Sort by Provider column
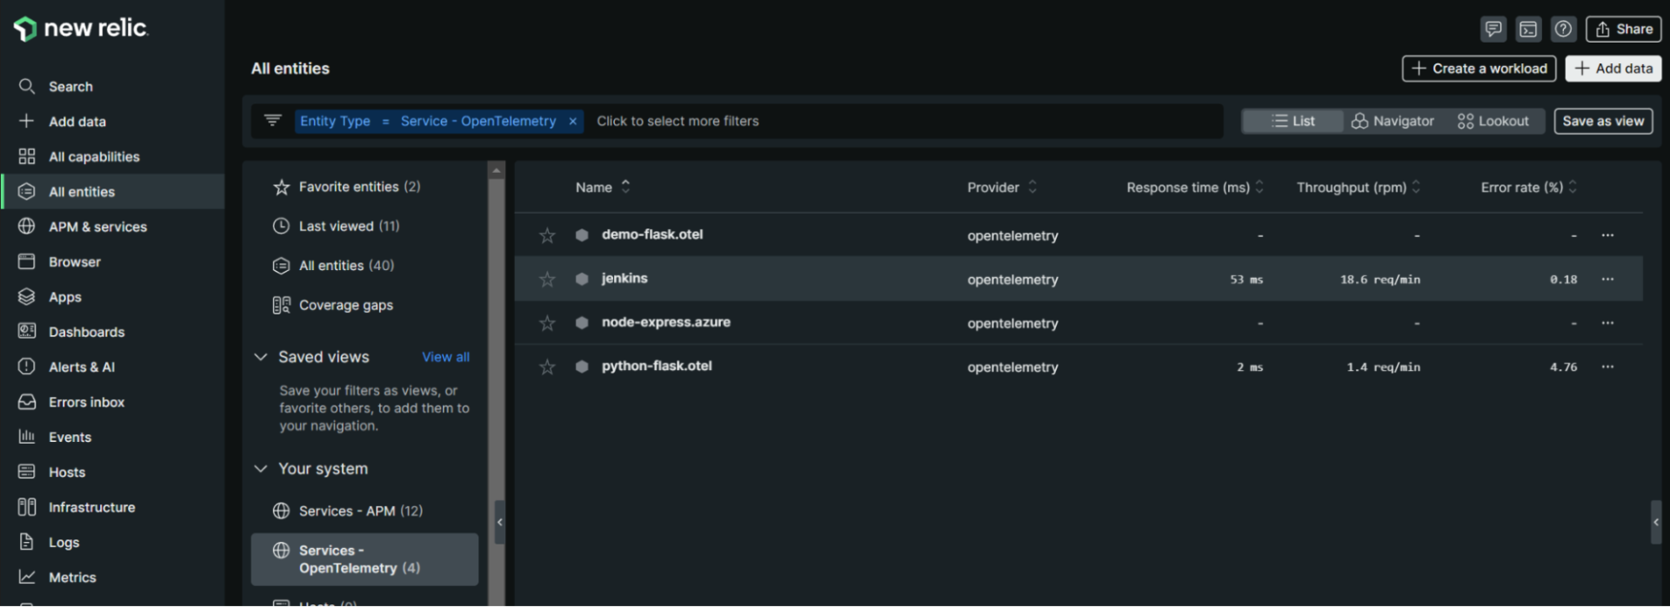1670x607 pixels. pos(1002,187)
